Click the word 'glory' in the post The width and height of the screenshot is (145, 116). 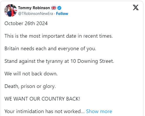coord(49,86)
